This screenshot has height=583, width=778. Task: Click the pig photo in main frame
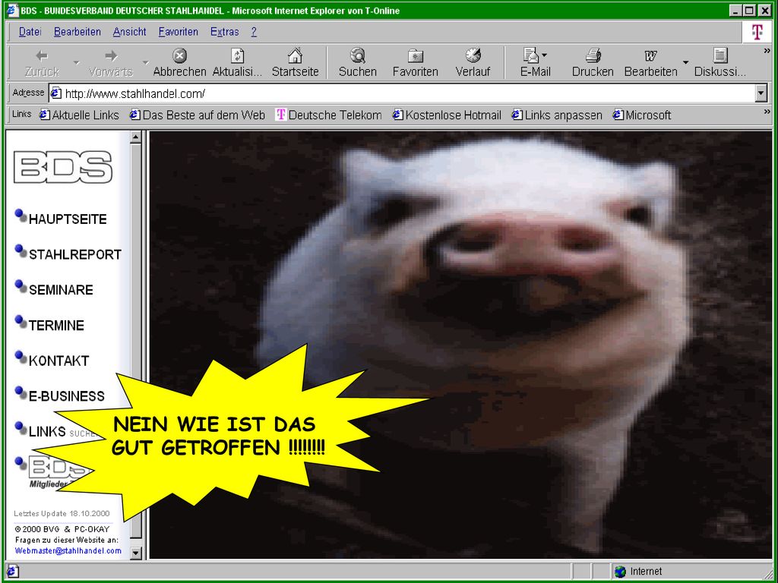[460, 345]
